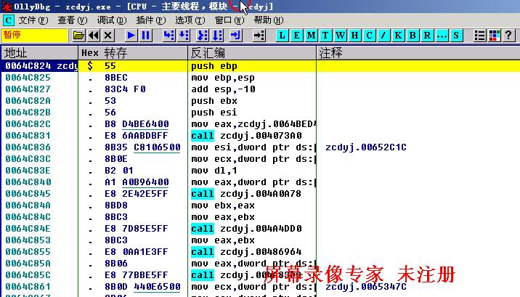Select address 0064C861
Viewport: 520px width, 297px height.
point(28,286)
